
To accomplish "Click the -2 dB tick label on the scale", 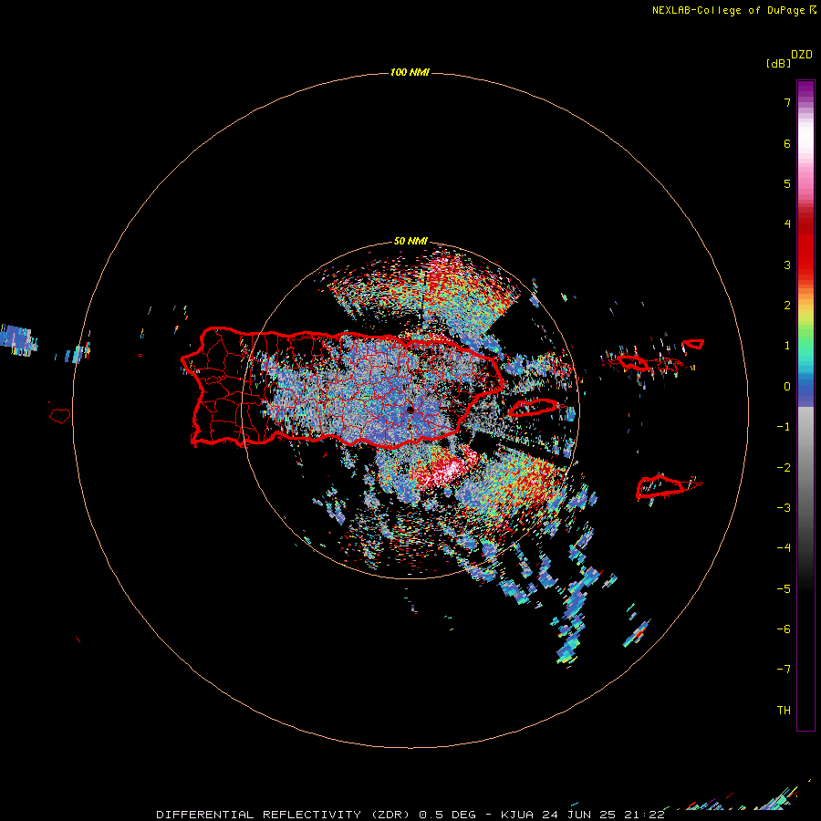I will [784, 468].
